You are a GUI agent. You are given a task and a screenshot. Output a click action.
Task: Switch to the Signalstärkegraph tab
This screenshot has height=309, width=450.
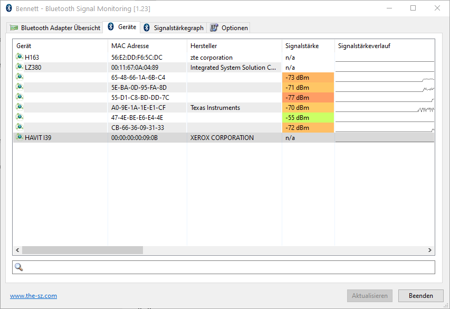[x=174, y=28]
